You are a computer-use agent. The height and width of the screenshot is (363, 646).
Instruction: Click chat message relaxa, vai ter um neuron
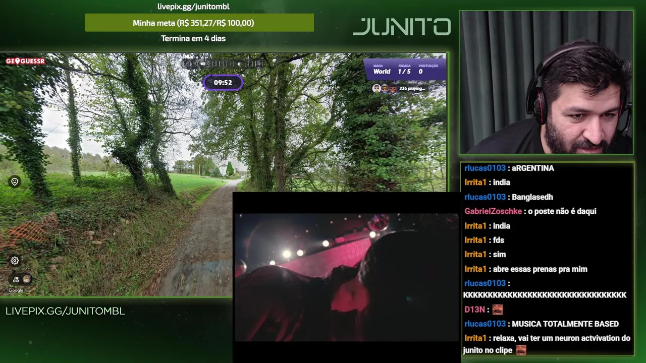(547, 344)
